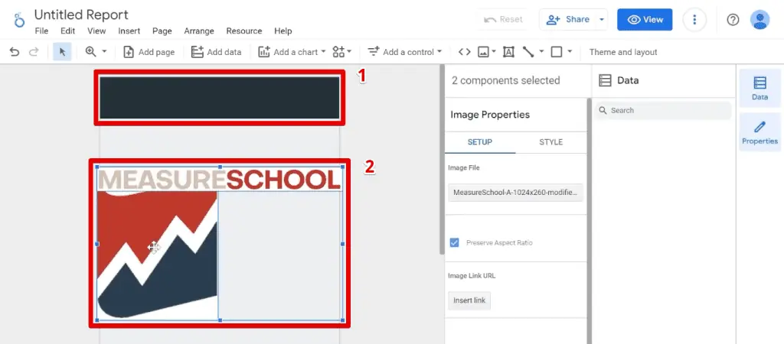Switch to View mode
The image size is (784, 344).
tap(645, 19)
